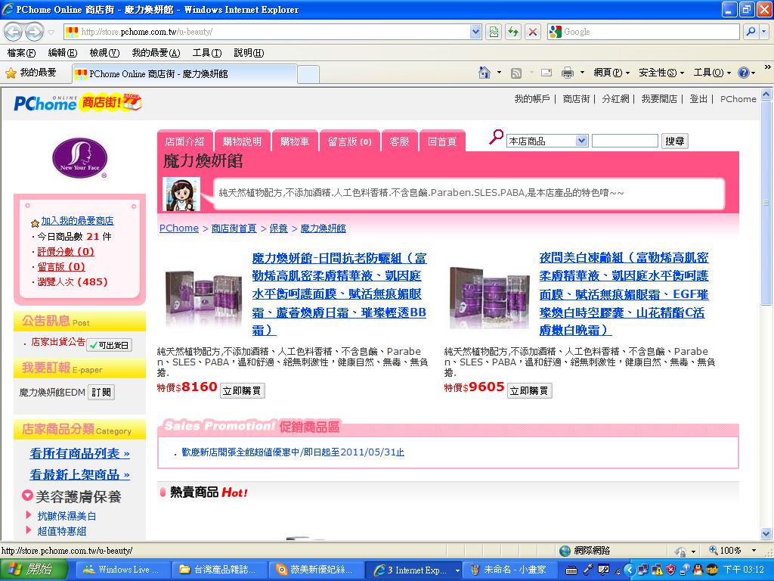Viewport: 774px width, 581px height.
Task: Click the night whitening set product thumbnail
Action: pyautogui.click(x=488, y=298)
